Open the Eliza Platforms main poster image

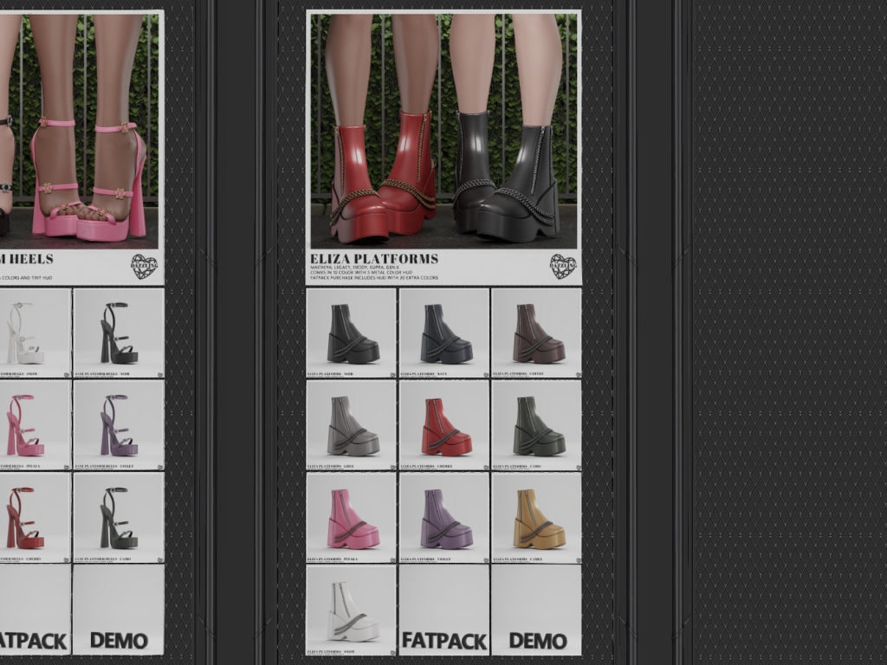(443, 130)
